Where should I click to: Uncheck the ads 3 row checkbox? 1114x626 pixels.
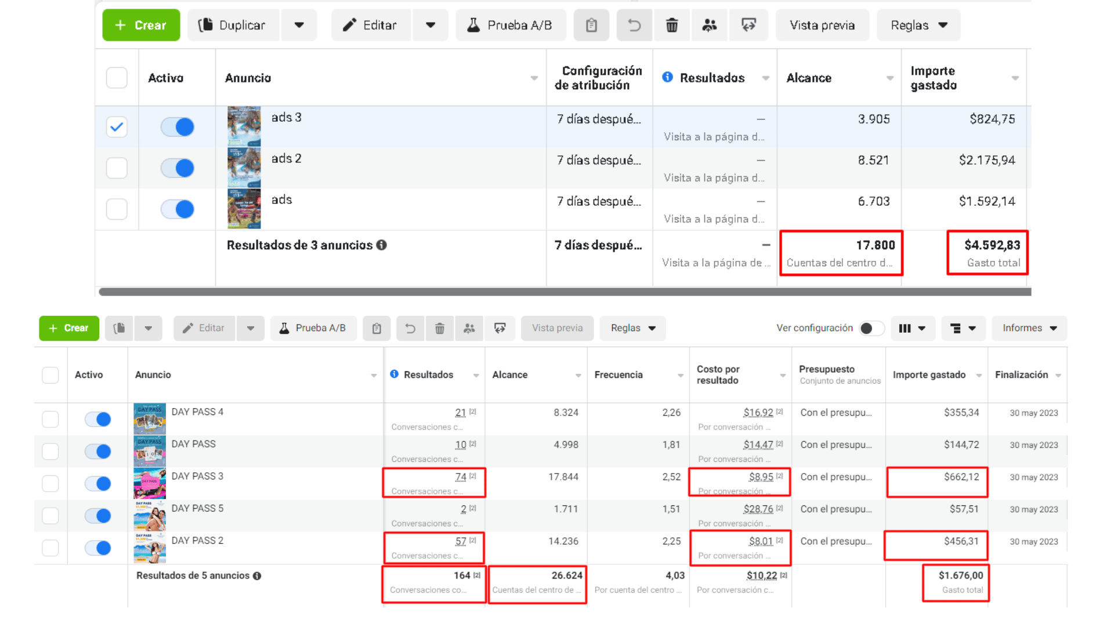(117, 126)
